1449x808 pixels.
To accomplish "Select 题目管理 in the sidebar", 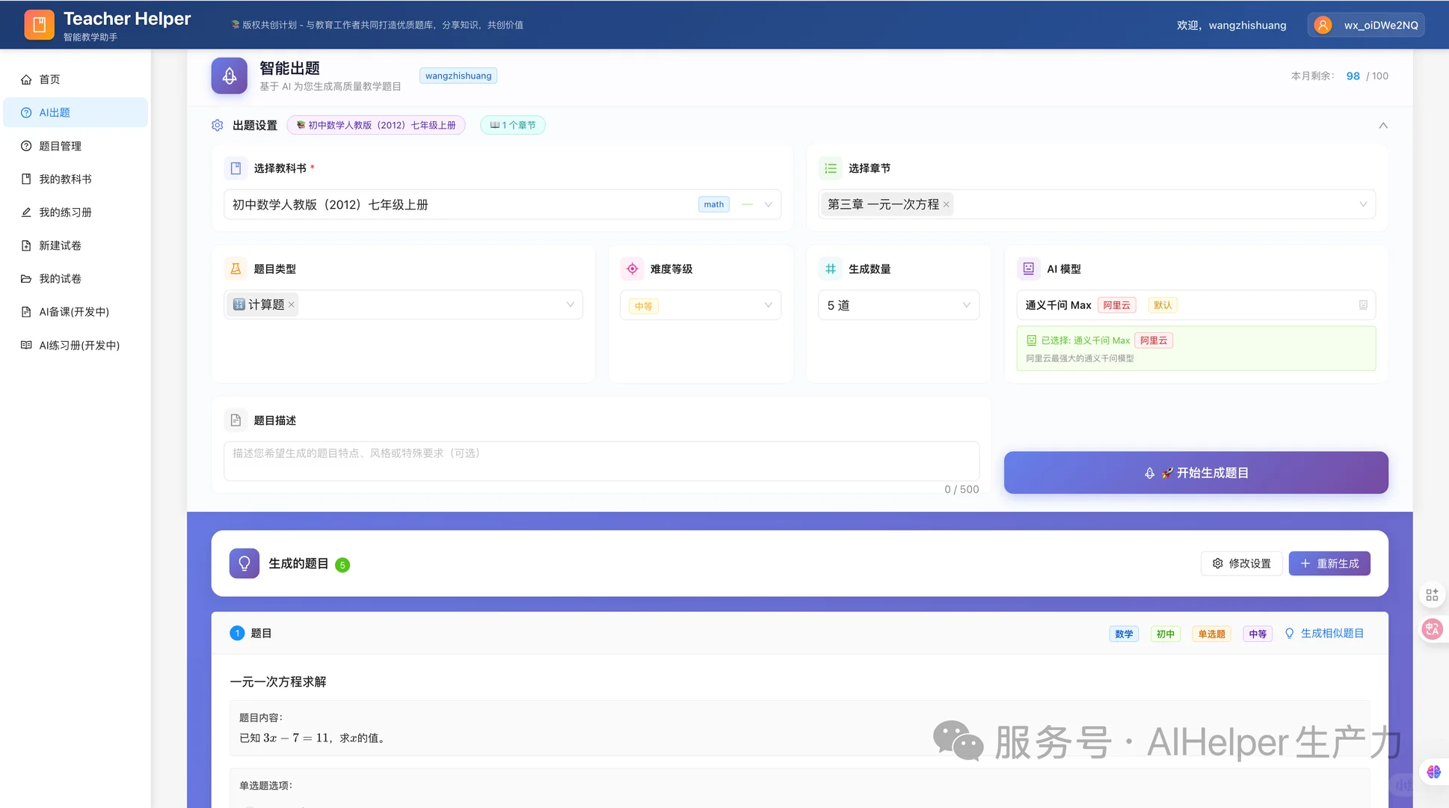I will [60, 146].
